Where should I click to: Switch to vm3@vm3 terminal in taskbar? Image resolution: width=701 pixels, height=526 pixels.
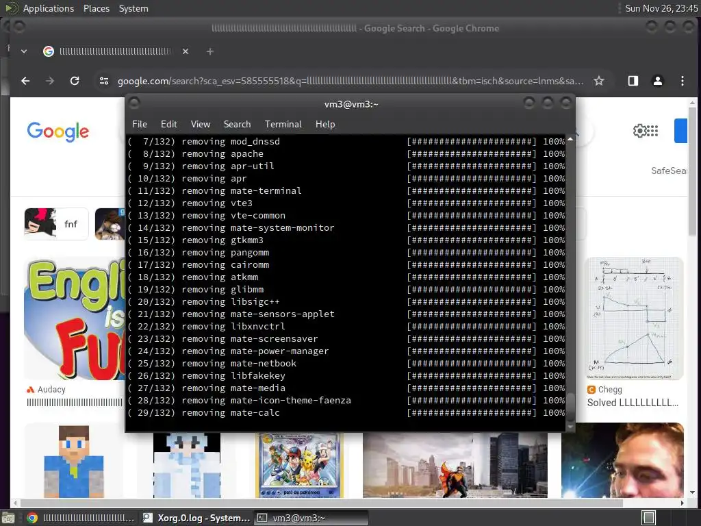(x=311, y=518)
